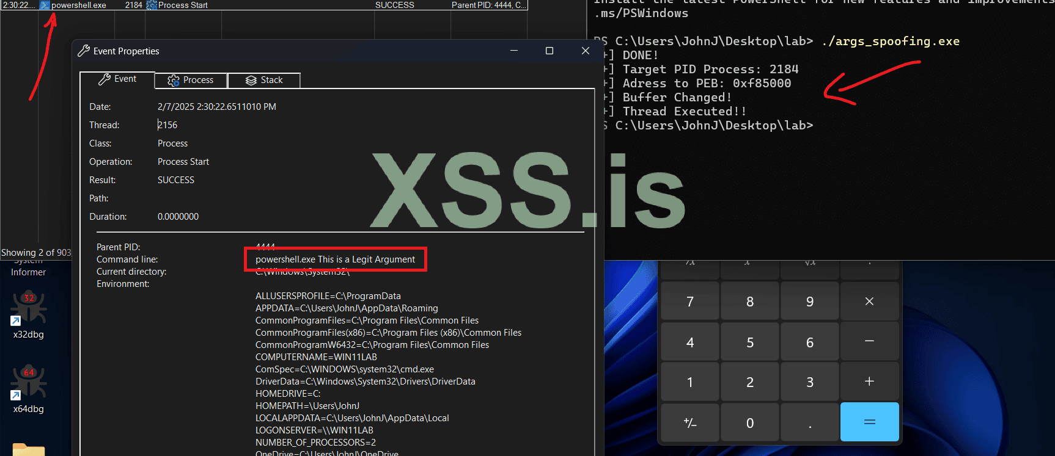Click NUMBER_OF_PROCESSORS=2 line
1055x456 pixels.
315,443
